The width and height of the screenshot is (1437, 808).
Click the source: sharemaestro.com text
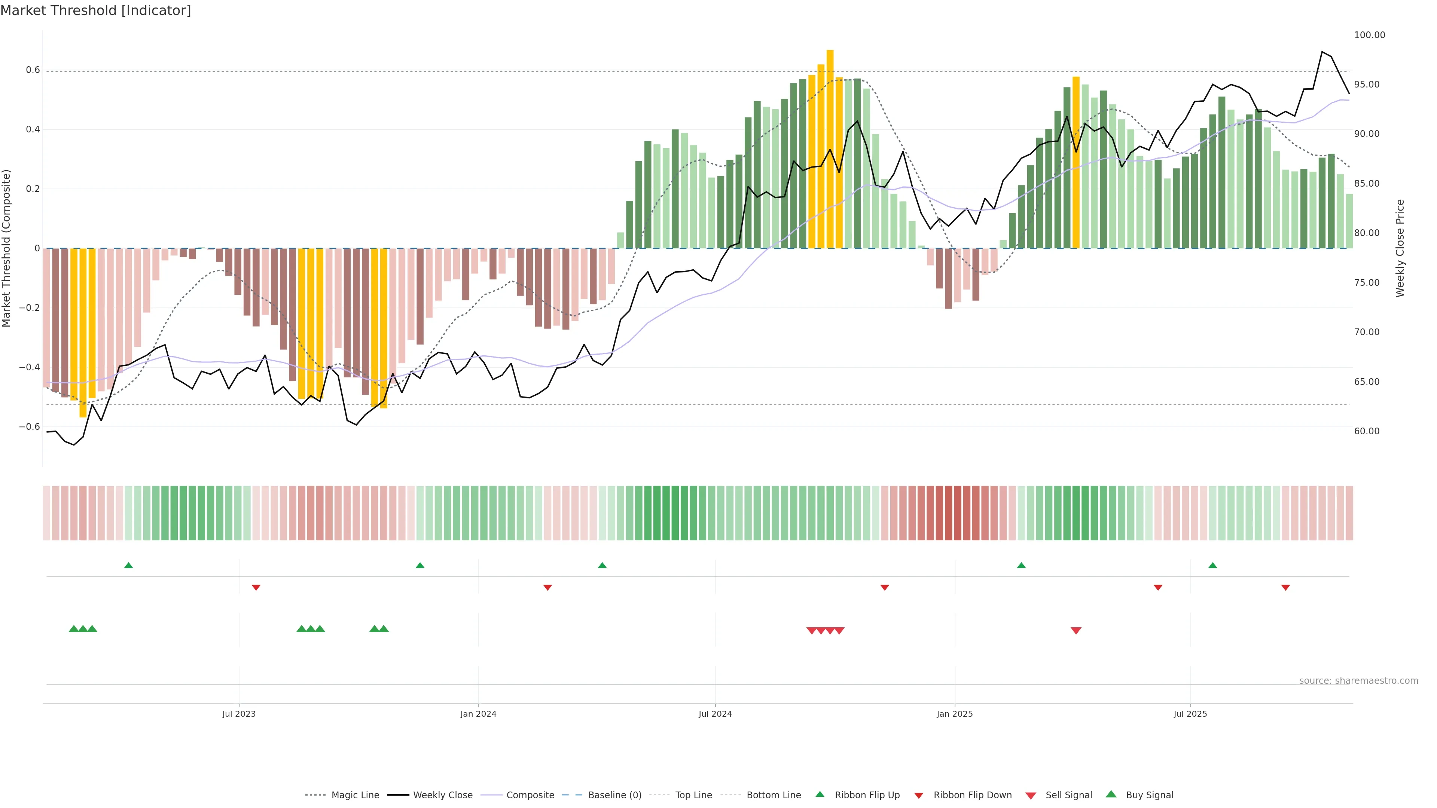1358,681
